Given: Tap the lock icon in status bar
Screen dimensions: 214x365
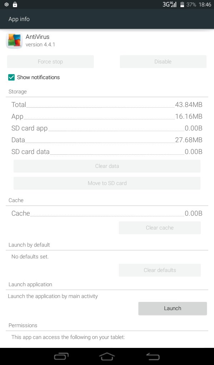Looking at the screenshot, I should coord(15,4).
